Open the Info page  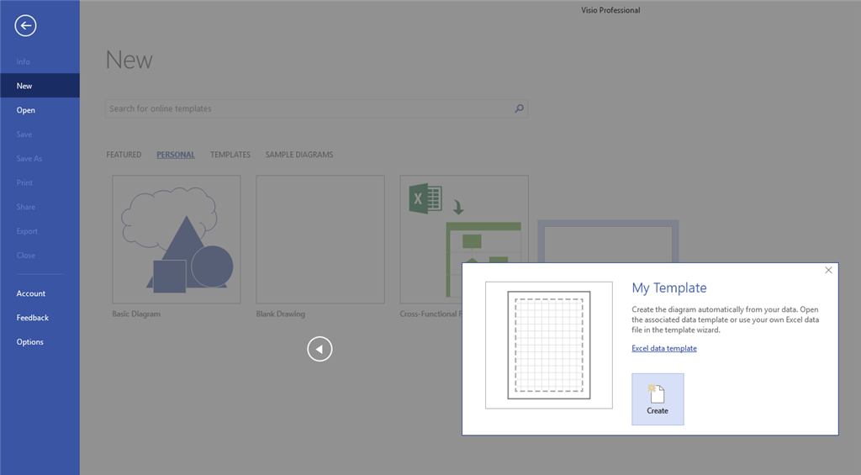click(x=23, y=61)
